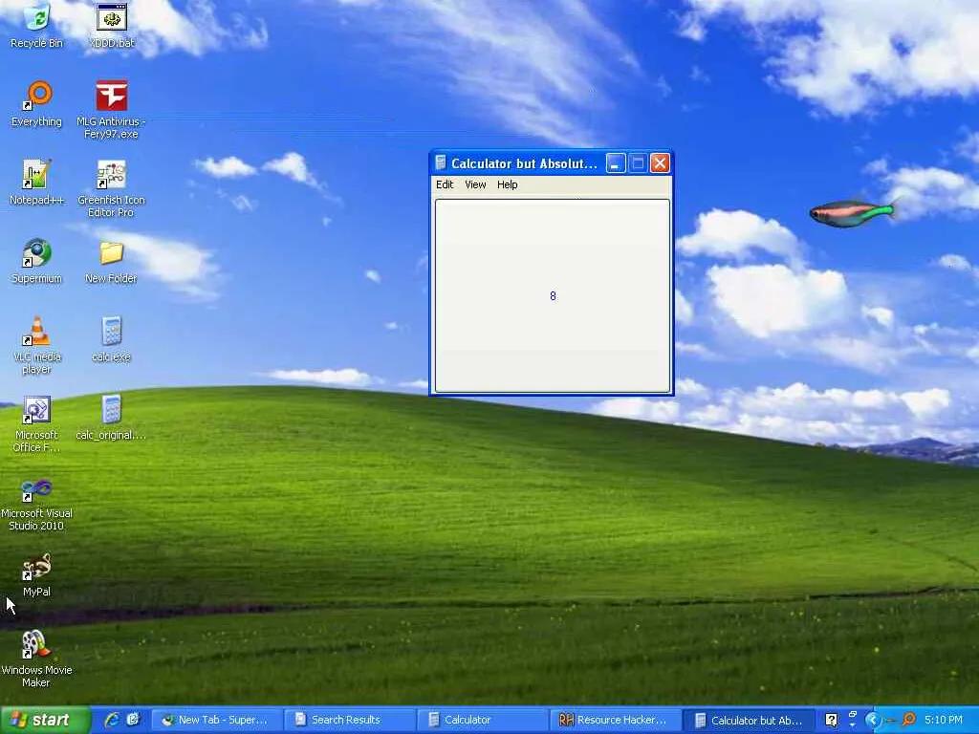Click the 8 in the calculator window

[x=553, y=296]
